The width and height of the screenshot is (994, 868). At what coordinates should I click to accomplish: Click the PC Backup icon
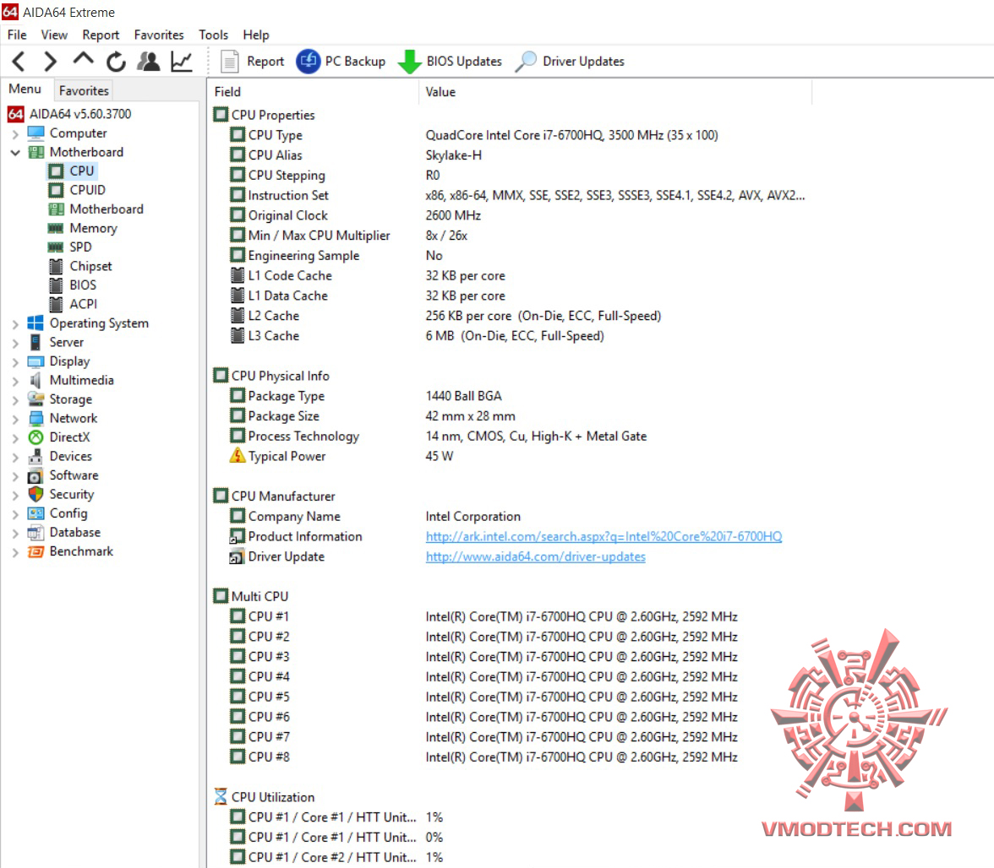click(309, 61)
